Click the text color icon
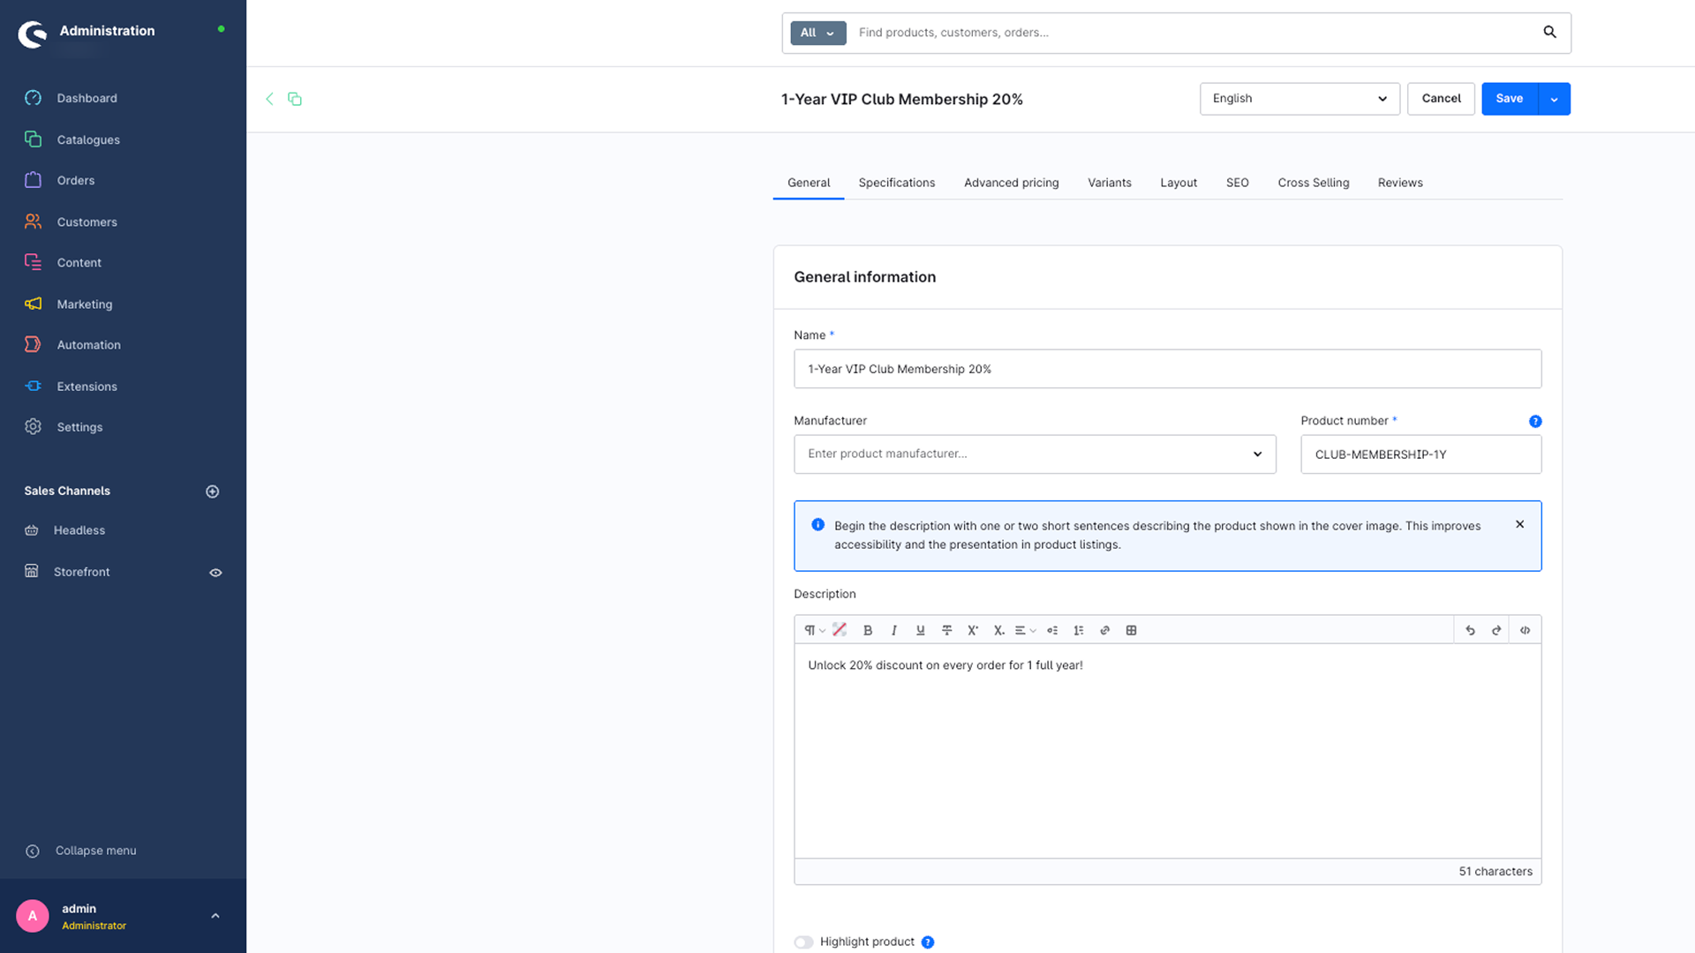 [x=840, y=630]
